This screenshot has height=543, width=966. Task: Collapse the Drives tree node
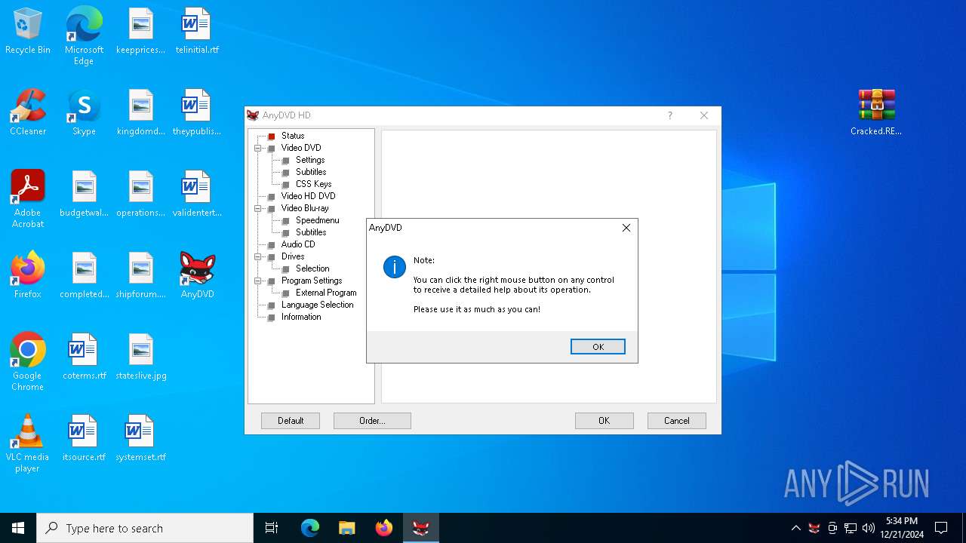258,256
